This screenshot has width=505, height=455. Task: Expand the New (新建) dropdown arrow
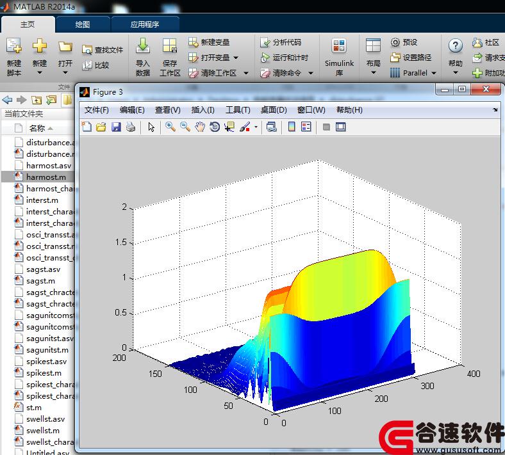tap(40, 73)
